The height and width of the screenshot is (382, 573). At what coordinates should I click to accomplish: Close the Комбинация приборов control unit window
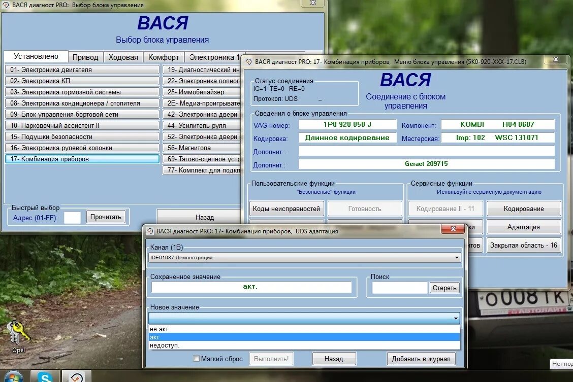555,59
